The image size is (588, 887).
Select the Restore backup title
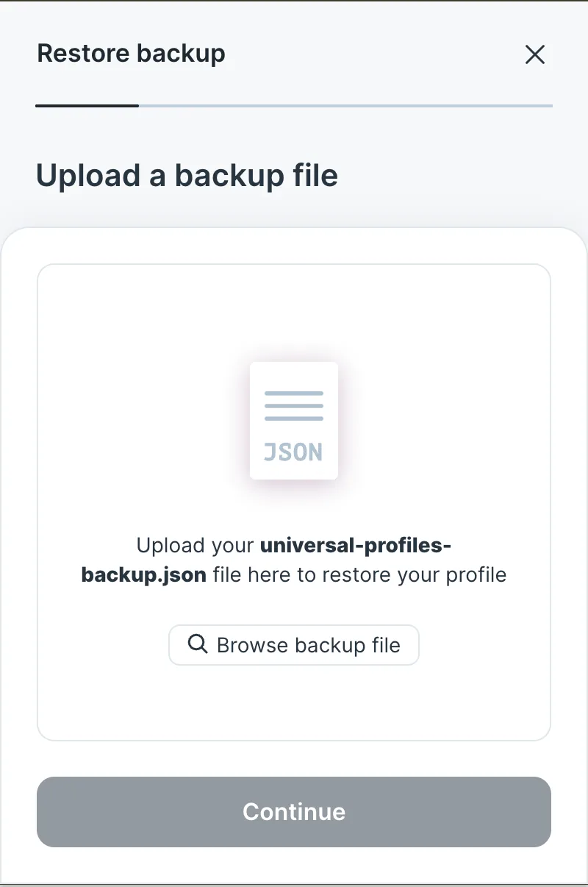(131, 54)
